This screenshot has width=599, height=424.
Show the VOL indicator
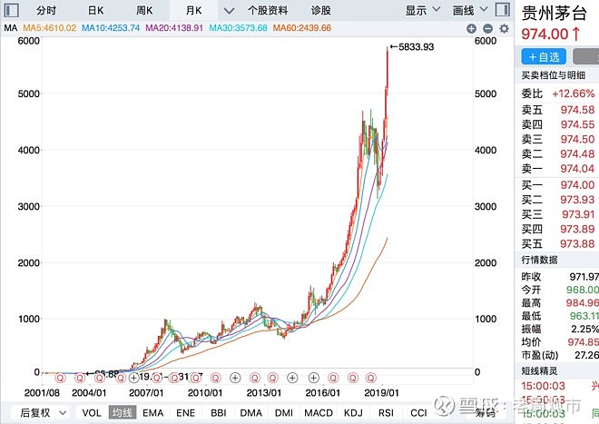pos(92,413)
